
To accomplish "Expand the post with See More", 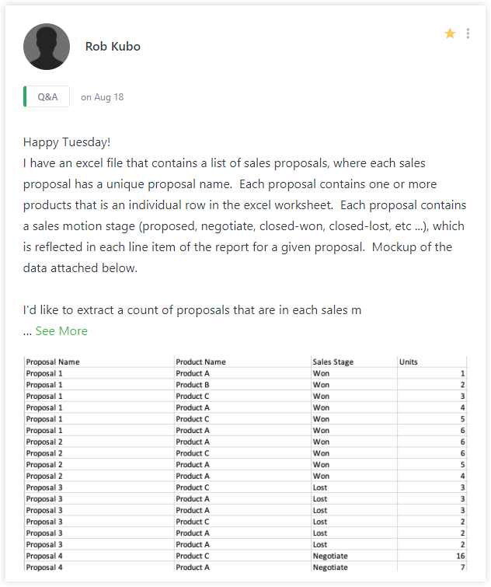I will (61, 331).
